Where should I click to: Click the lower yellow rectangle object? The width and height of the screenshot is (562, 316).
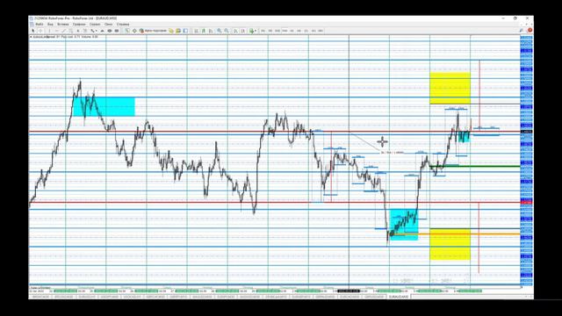[x=450, y=244]
